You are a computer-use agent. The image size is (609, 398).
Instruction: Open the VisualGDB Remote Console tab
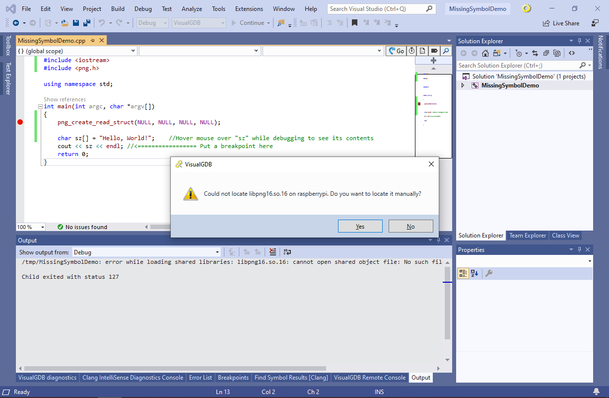tap(370, 378)
